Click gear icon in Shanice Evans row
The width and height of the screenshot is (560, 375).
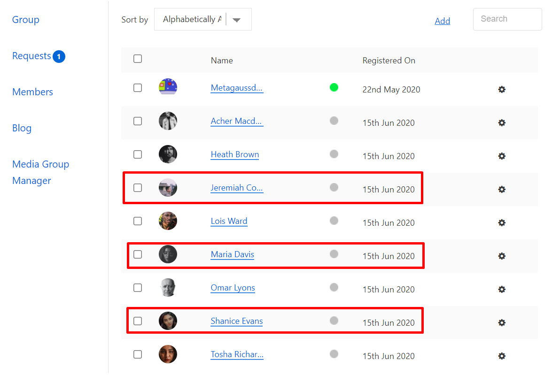502,322
